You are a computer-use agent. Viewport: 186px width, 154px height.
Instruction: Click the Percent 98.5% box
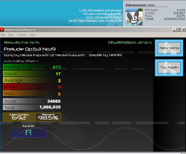tap(48, 117)
